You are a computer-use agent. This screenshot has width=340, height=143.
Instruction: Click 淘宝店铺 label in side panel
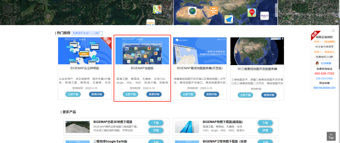coord(324,83)
